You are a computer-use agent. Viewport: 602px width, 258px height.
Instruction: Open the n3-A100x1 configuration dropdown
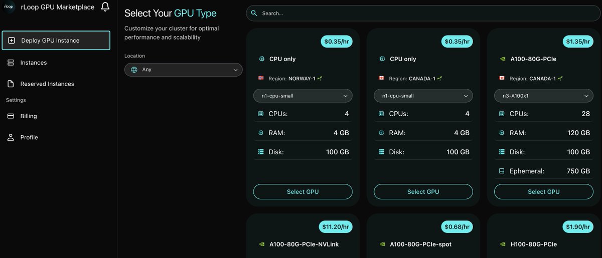click(543, 96)
